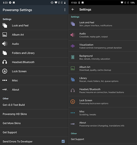137x145 pixels.
Task: Open Folders and Library settings
Action: click(x=34, y=53)
